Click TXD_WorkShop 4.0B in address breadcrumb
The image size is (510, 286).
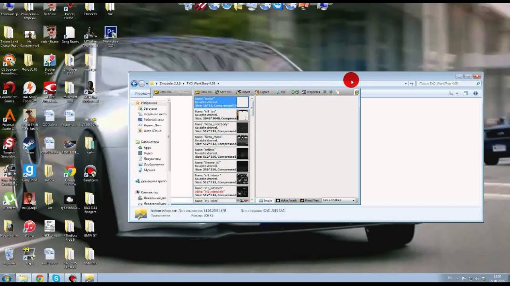[x=201, y=84]
